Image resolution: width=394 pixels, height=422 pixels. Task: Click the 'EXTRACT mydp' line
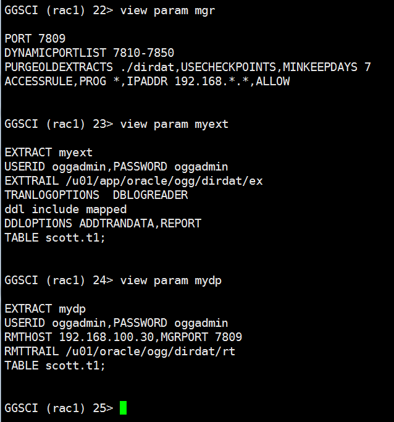[x=45, y=308]
